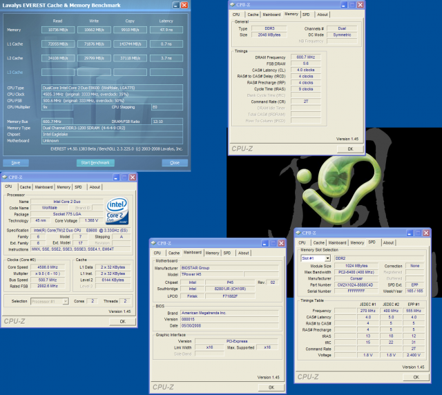The width and height of the screenshot is (442, 395).
Task: Open CPU tab in CPU-Z SPD window
Action: click(x=302, y=242)
